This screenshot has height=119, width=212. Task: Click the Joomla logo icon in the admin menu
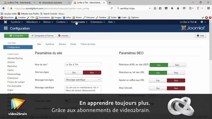click(5, 22)
